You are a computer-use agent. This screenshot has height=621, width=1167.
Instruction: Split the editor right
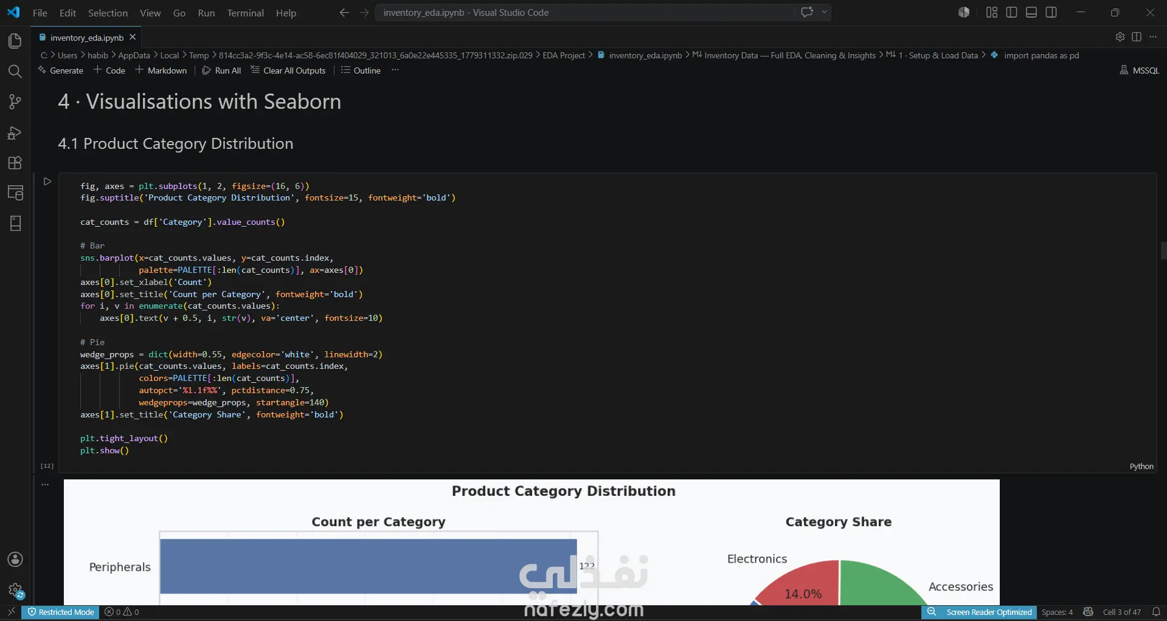click(x=1137, y=36)
